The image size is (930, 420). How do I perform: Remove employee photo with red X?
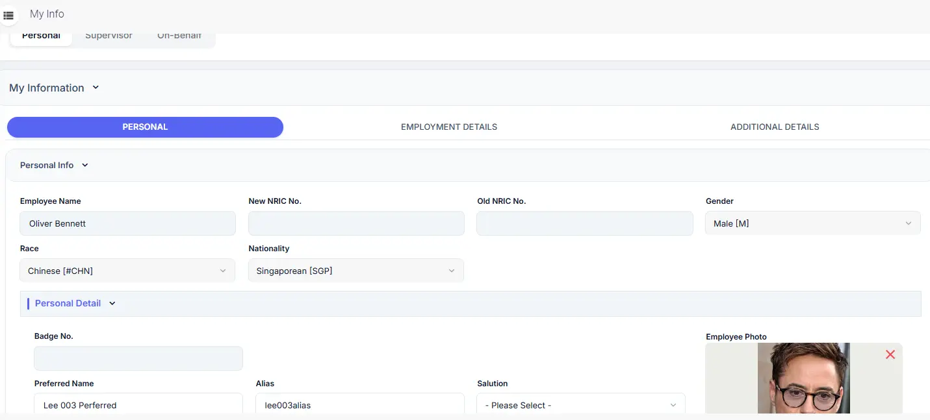890,354
